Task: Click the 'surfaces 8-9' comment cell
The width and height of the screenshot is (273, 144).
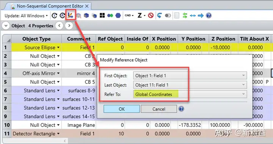Action: point(79,91)
